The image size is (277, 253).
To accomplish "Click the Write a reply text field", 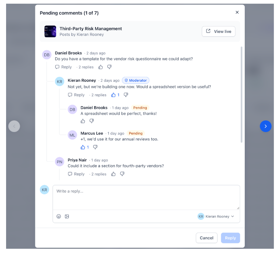I will [146, 197].
